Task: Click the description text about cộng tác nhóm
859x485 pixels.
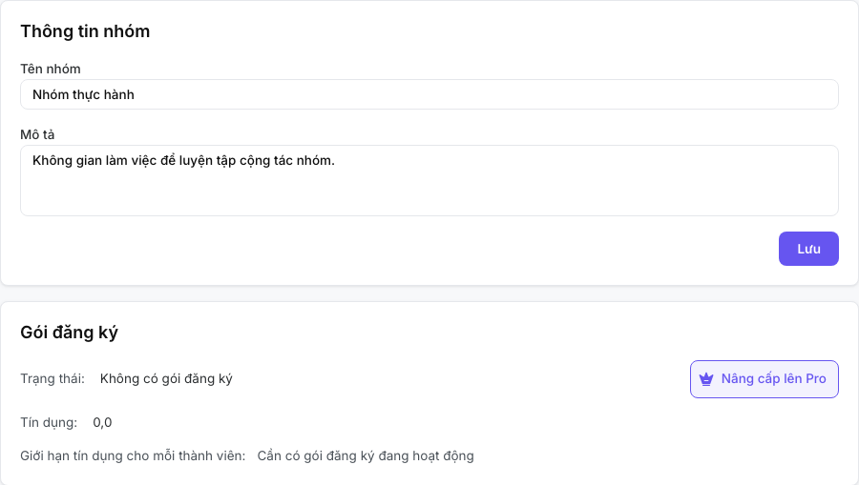Action: (x=183, y=161)
